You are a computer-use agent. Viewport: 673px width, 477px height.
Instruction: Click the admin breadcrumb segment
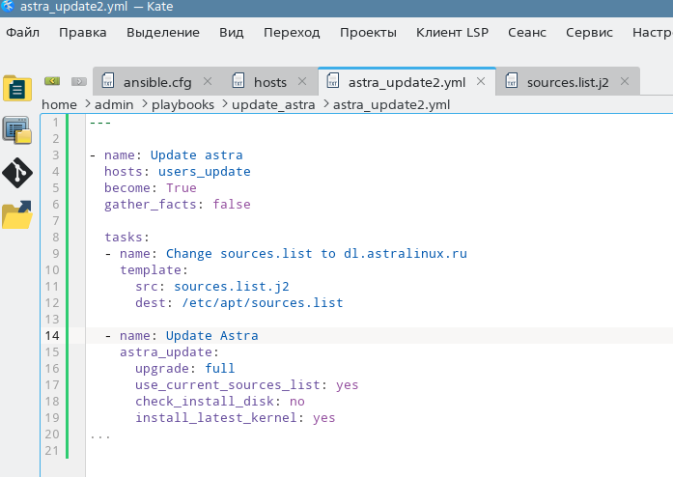(x=114, y=104)
